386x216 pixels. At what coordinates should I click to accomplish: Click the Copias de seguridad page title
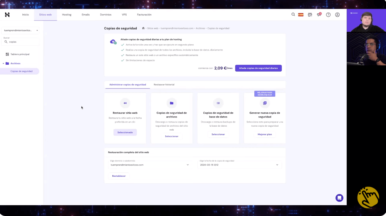coord(120,28)
